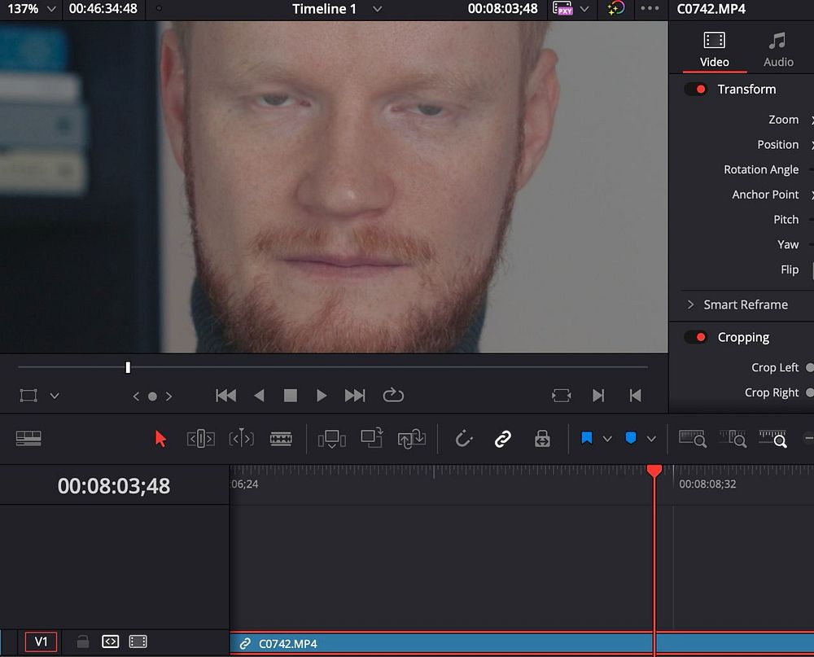
Task: Activate the Blade edit mode tool
Action: 281,439
